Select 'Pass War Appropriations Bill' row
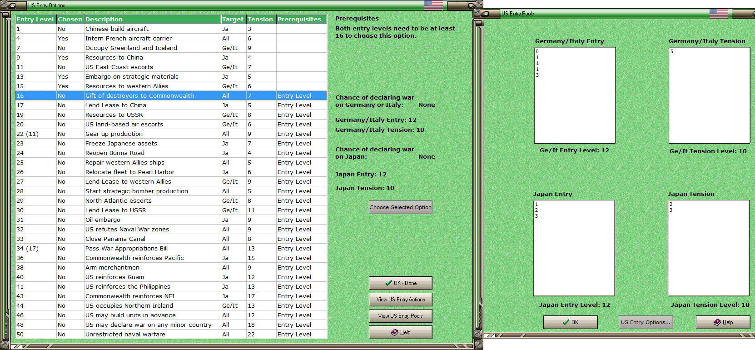This screenshot has height=350, width=755. pos(171,248)
